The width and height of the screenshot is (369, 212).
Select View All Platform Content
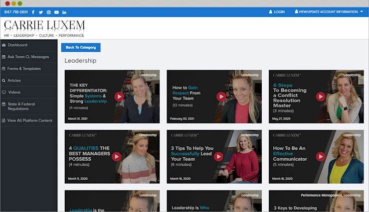point(29,120)
